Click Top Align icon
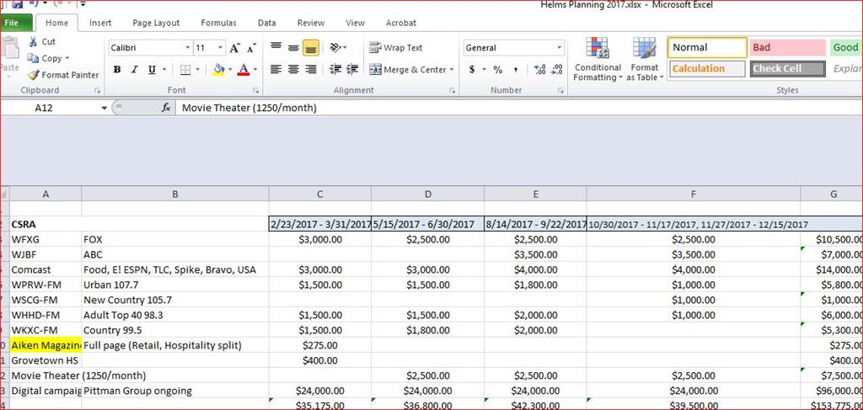The height and width of the screenshot is (410, 863). 276,48
